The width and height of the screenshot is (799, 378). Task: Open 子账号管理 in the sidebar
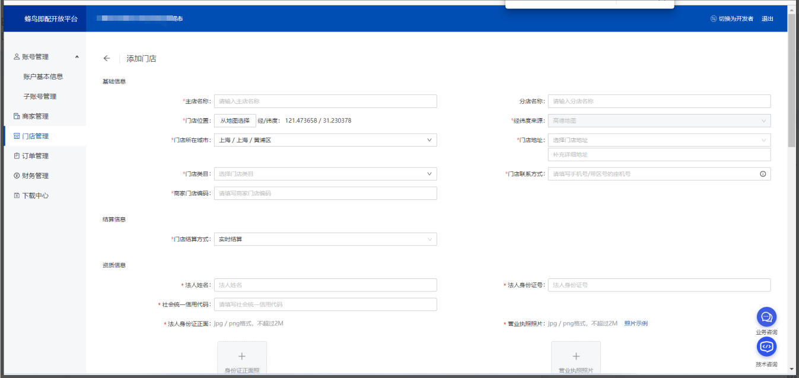pyautogui.click(x=40, y=96)
